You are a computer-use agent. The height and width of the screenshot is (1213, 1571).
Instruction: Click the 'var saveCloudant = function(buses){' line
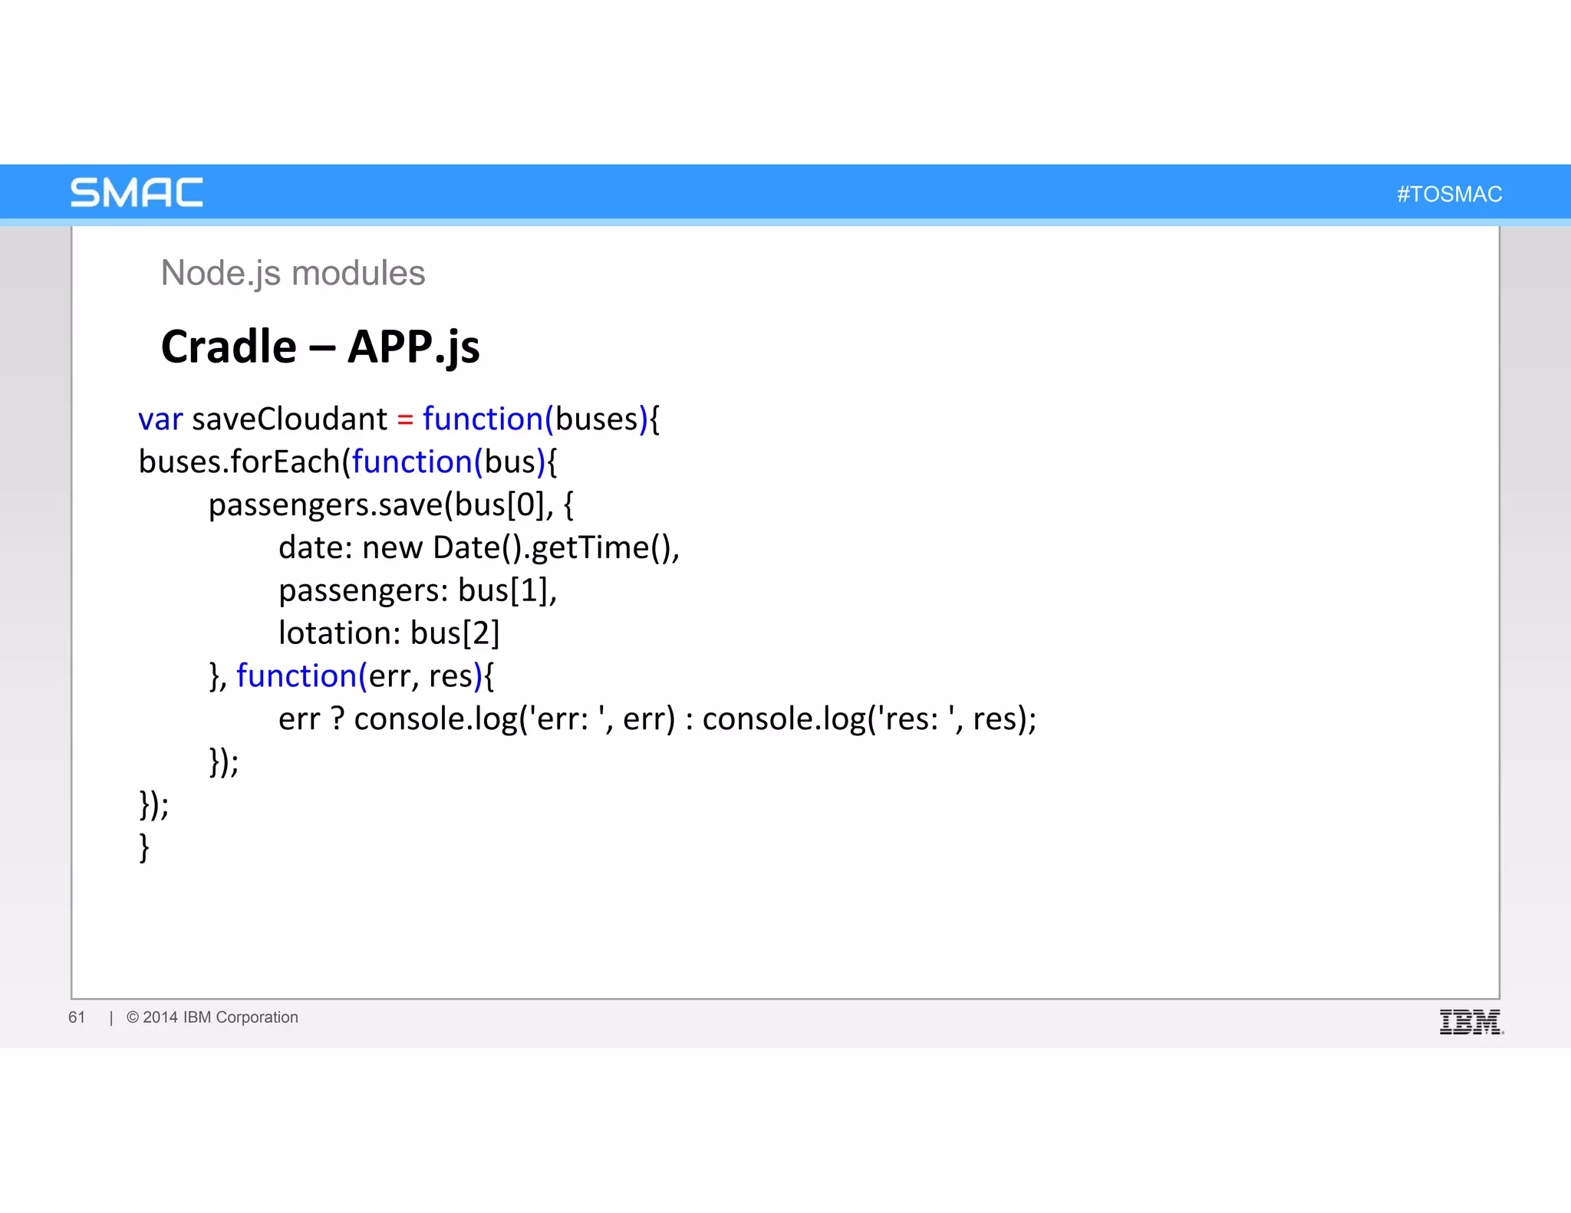[x=399, y=419]
